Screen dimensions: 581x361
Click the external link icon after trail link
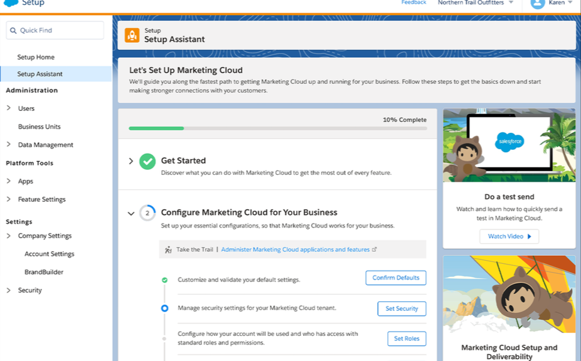point(374,249)
